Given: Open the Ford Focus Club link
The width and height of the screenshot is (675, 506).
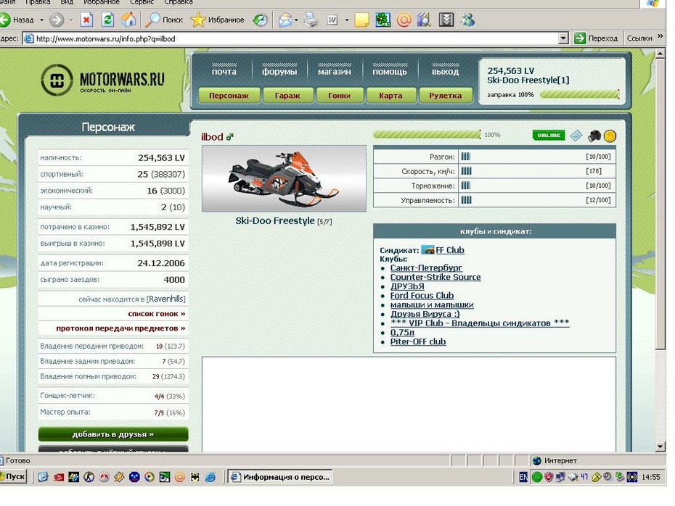Looking at the screenshot, I should [x=422, y=295].
